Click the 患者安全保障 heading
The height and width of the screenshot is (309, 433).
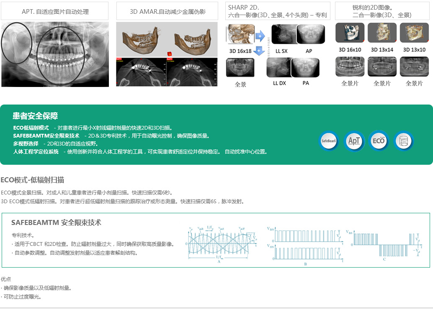(35, 116)
